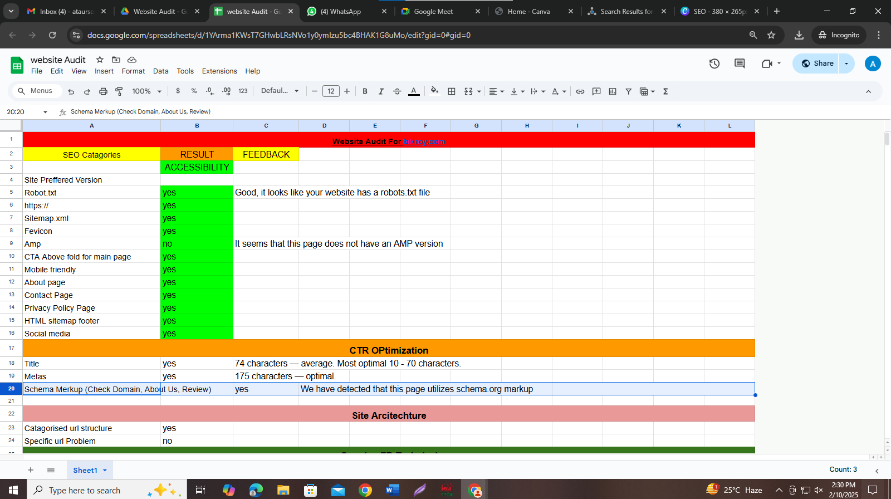Open the 100% zoom dropdown

pos(146,91)
